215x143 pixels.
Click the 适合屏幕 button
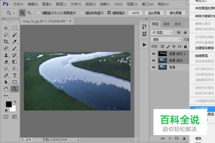[154, 13]
